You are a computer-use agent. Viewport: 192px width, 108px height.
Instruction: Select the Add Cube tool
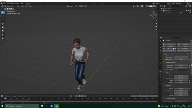click(x=3, y=42)
